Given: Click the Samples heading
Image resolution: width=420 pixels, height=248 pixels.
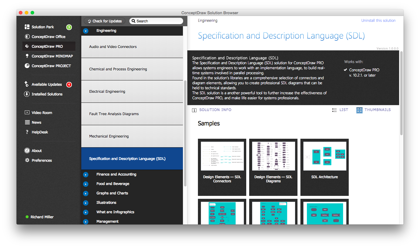Looking at the screenshot, I should [x=209, y=123].
